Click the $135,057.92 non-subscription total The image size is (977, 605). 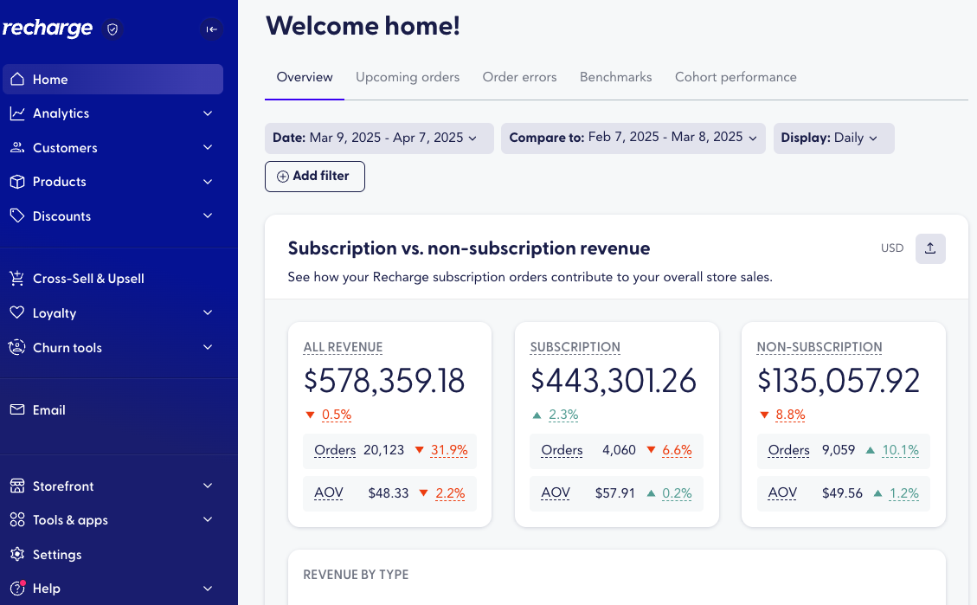click(839, 381)
